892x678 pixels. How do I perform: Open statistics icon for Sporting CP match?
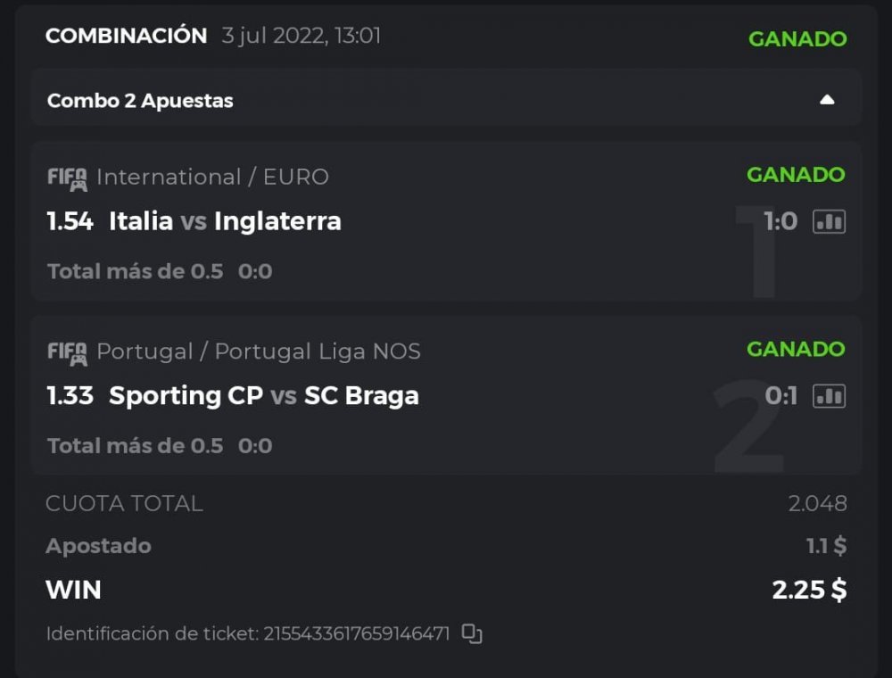[x=829, y=396]
